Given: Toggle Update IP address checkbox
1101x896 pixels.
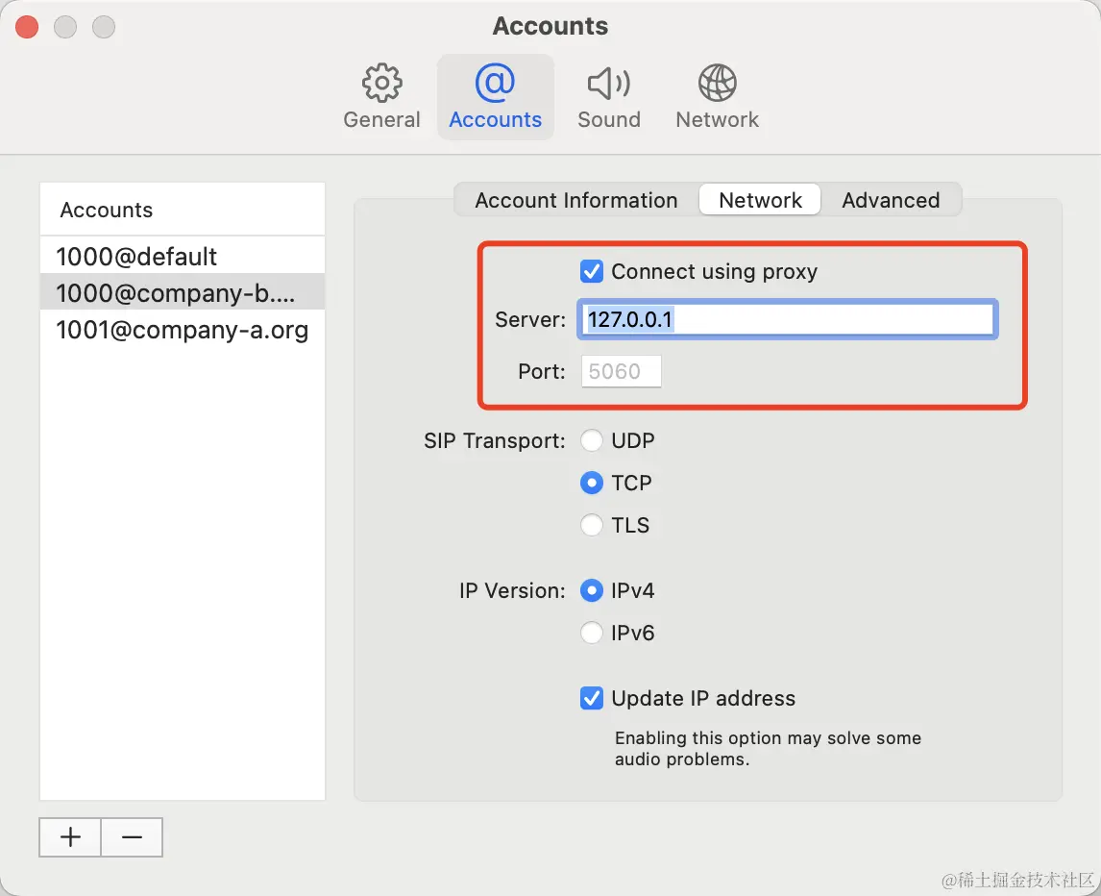Looking at the screenshot, I should point(591,698).
